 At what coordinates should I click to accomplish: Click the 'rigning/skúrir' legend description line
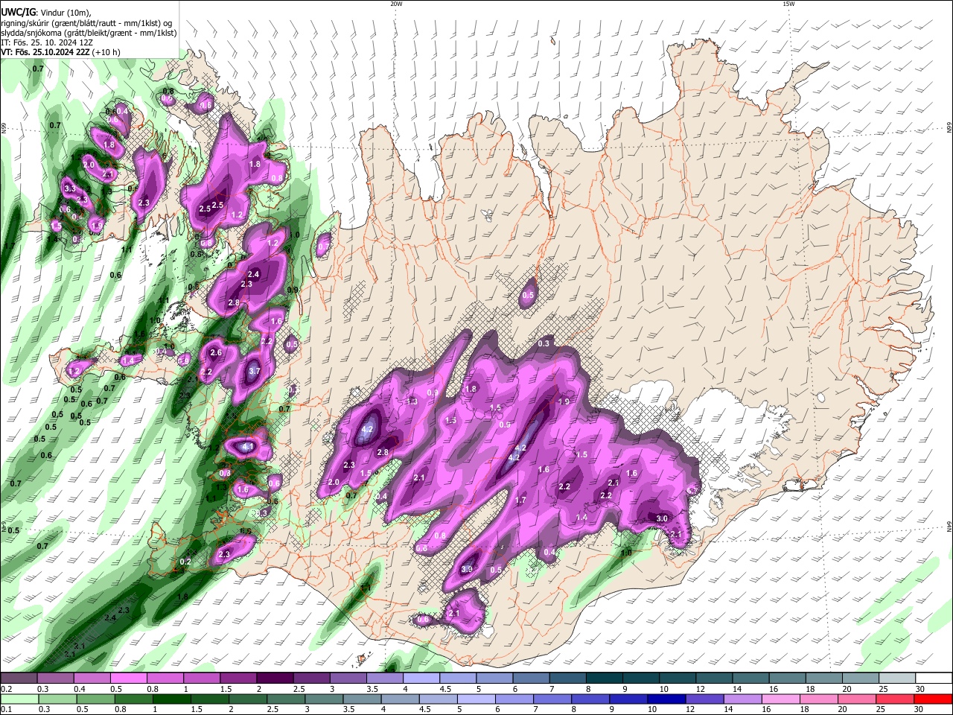tap(86, 22)
